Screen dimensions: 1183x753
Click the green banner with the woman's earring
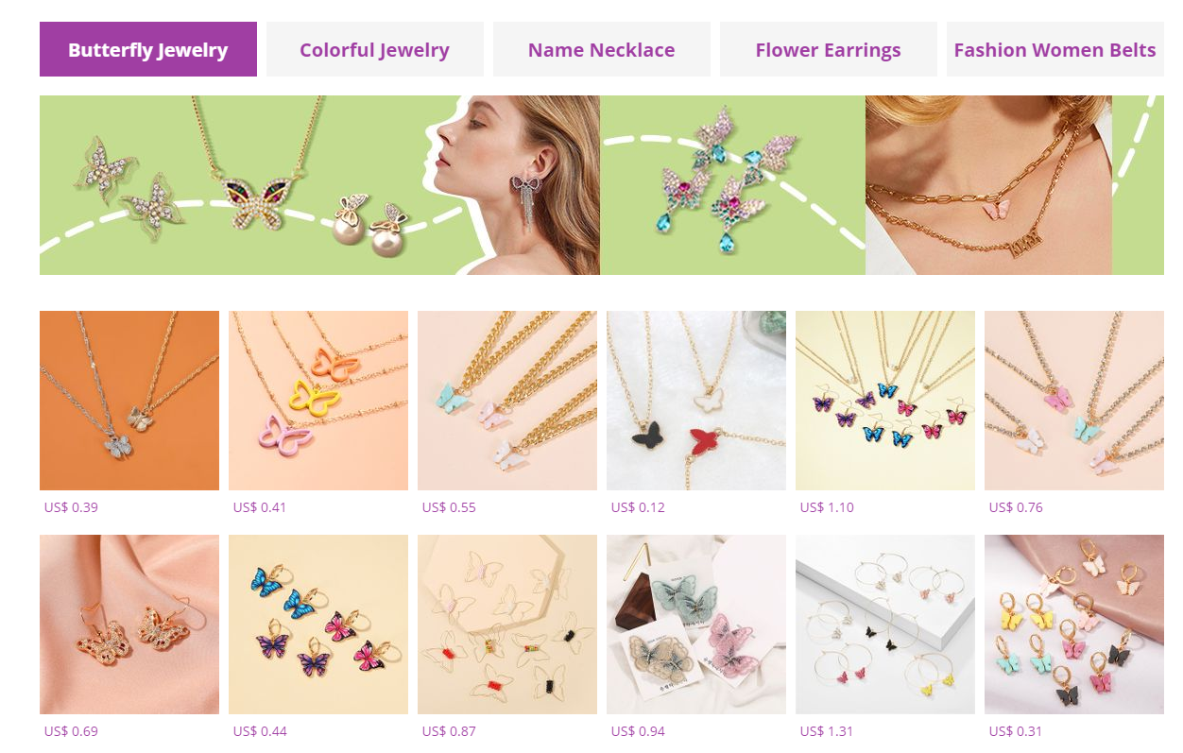coord(319,185)
